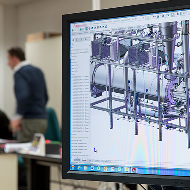Click the Rebuild traffic light icon

click(178, 14)
